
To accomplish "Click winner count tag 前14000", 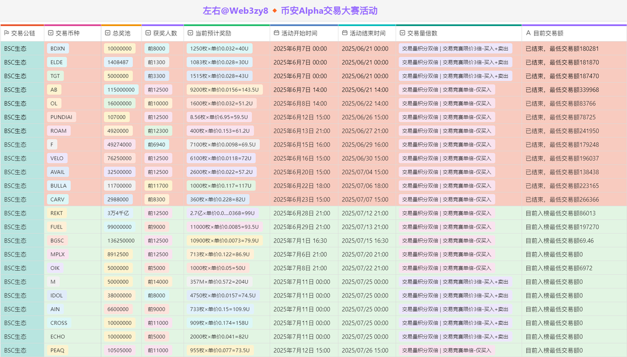I will 158,282.
